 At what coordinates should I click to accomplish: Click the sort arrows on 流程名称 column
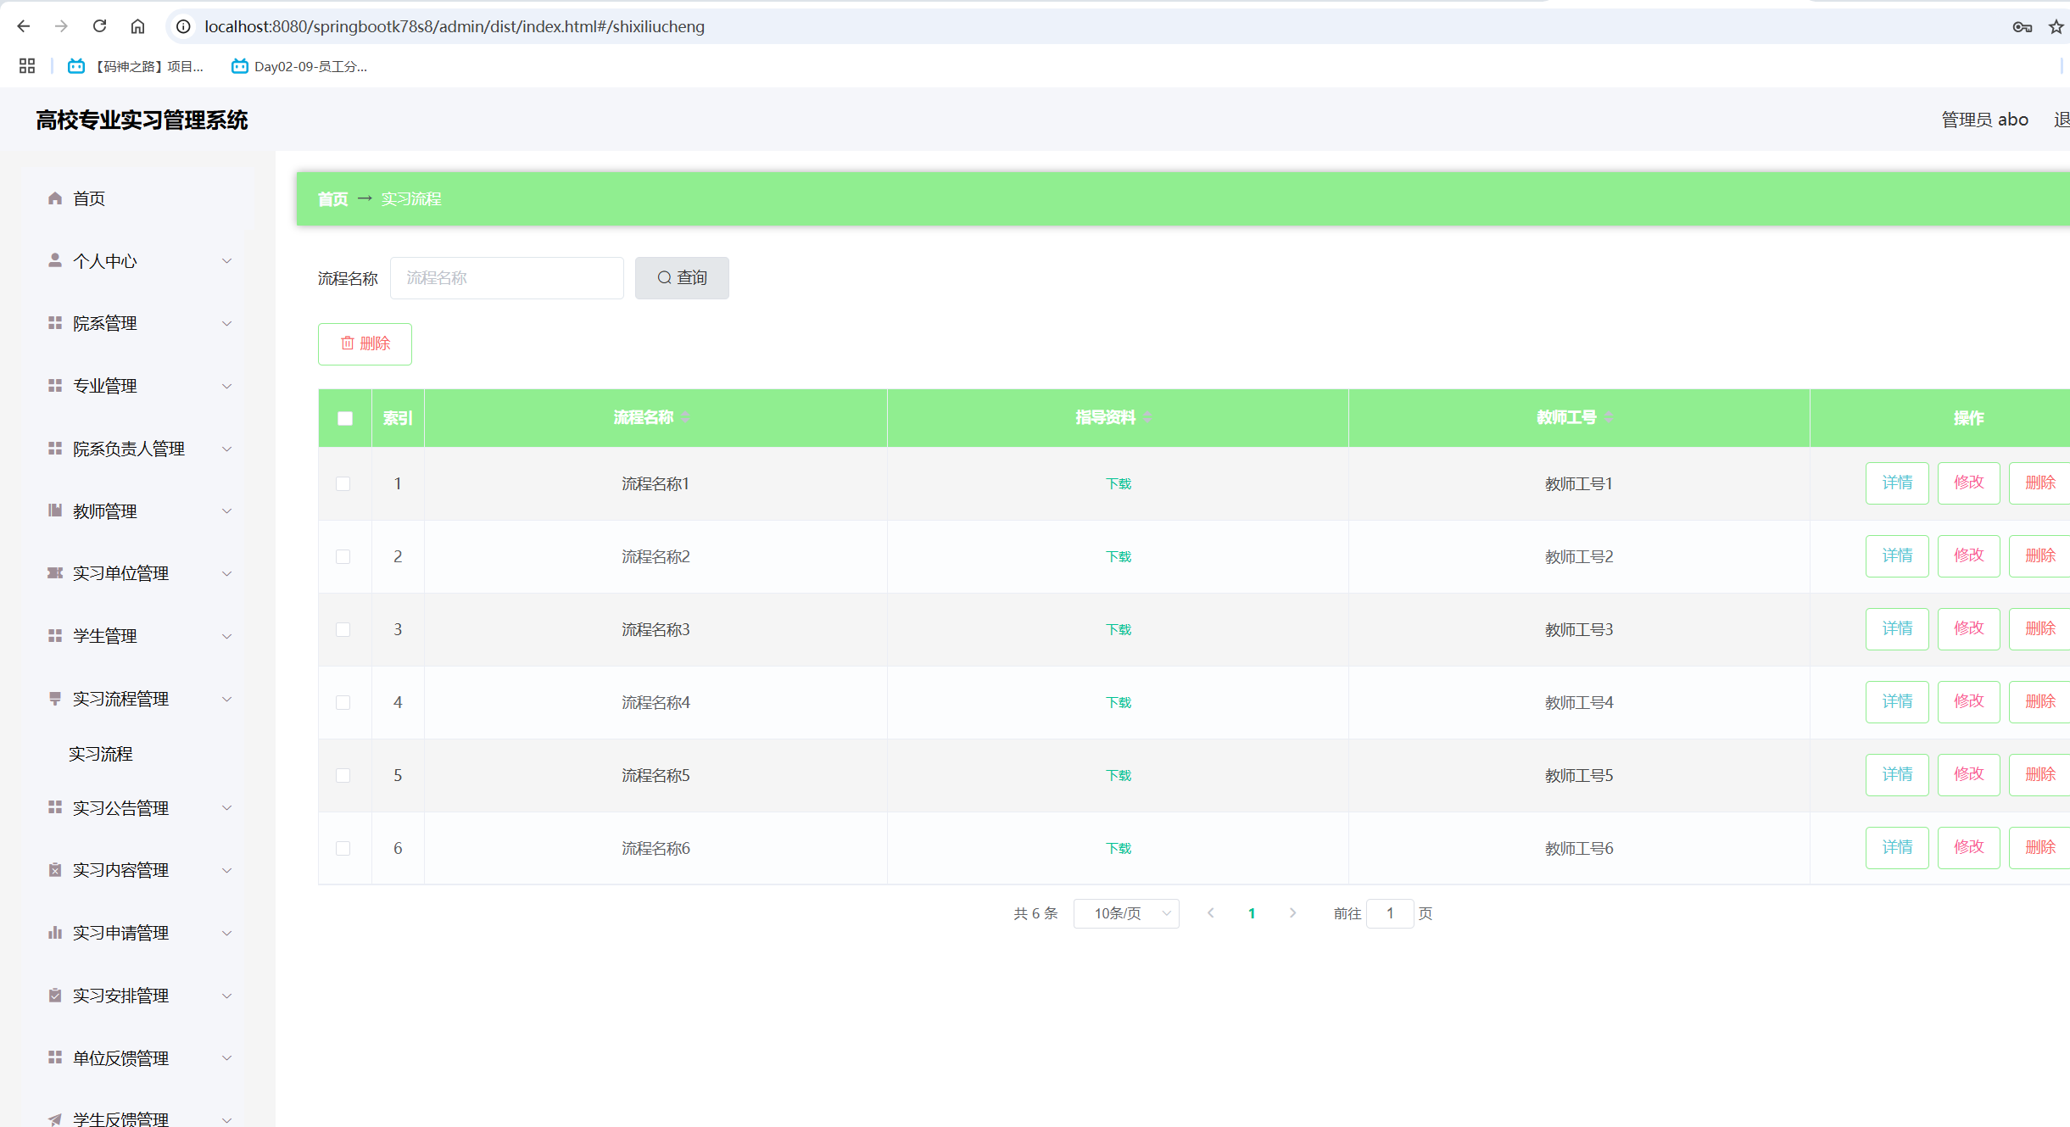684,417
